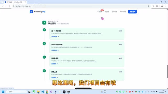Click the 部署上线 card title
The height and width of the screenshot is (94, 168).
point(54,72)
